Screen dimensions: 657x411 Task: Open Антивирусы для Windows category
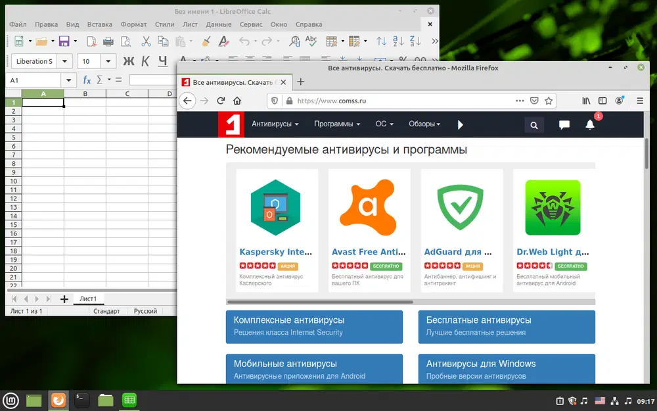(507, 369)
